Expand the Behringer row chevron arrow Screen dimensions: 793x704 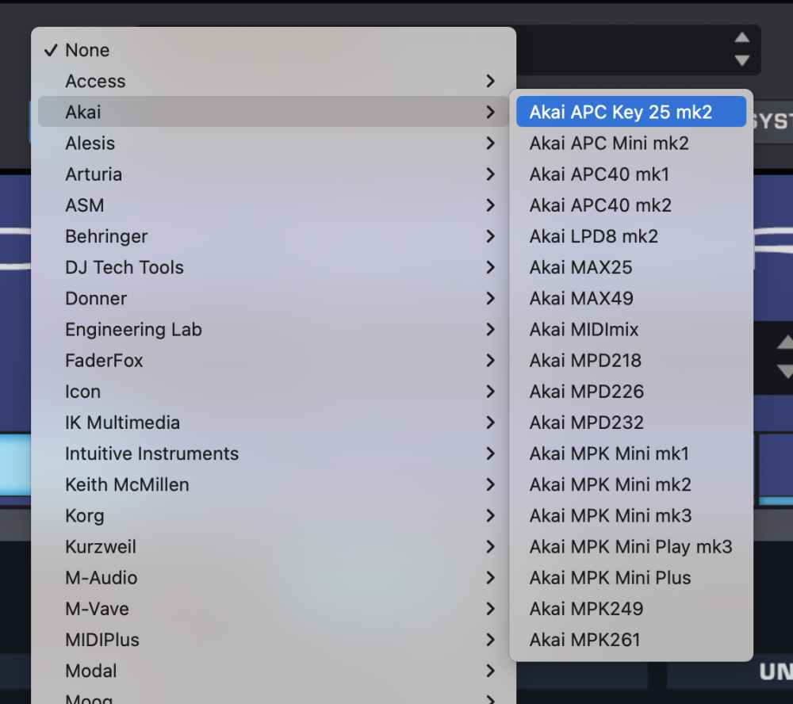click(490, 236)
